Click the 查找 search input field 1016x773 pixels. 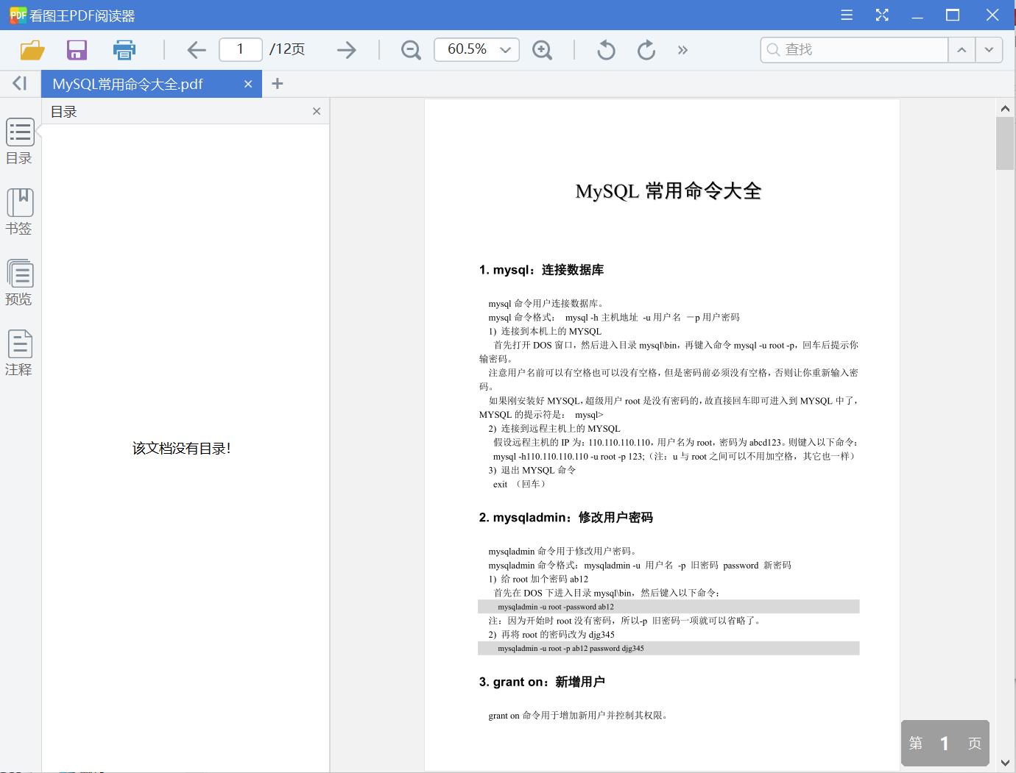pos(854,49)
